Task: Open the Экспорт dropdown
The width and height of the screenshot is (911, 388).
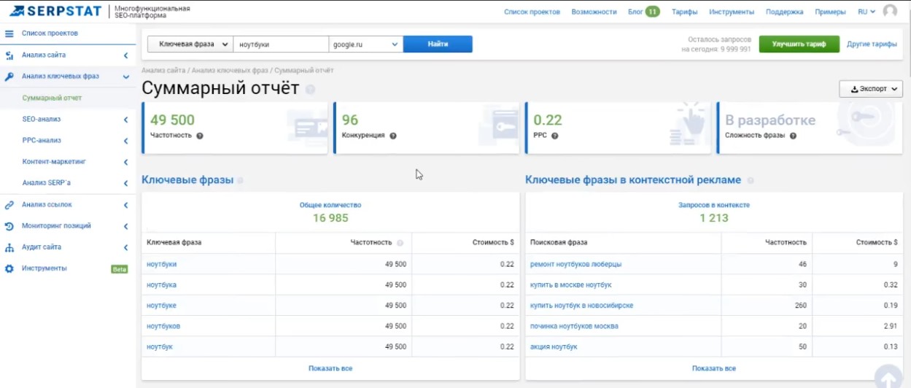Action: [x=871, y=89]
